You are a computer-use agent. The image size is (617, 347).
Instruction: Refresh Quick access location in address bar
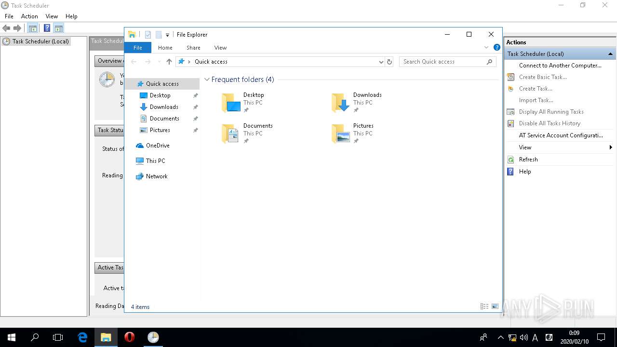[389, 62]
